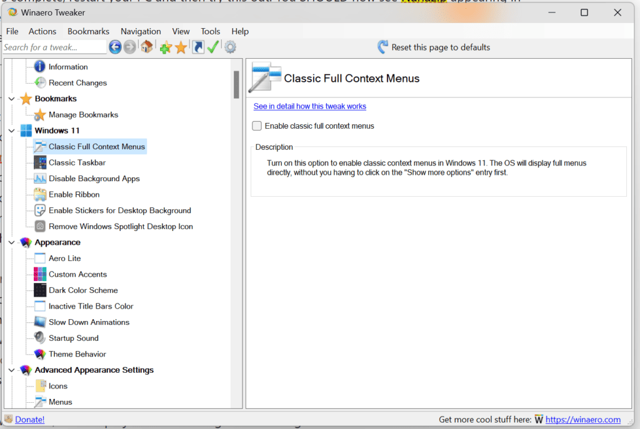Viewport: 640px width, 429px height.
Task: Select the Inactive Title Bars Color label
Action: tap(91, 306)
